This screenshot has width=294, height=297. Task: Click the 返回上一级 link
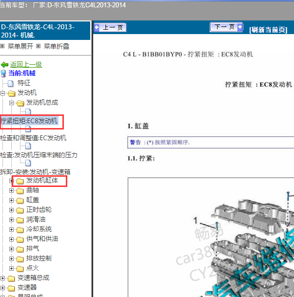tap(26, 65)
